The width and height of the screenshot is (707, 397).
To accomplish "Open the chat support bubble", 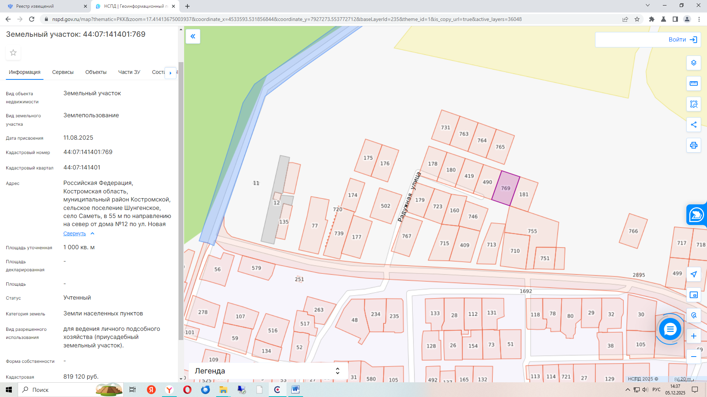I will click(x=670, y=329).
